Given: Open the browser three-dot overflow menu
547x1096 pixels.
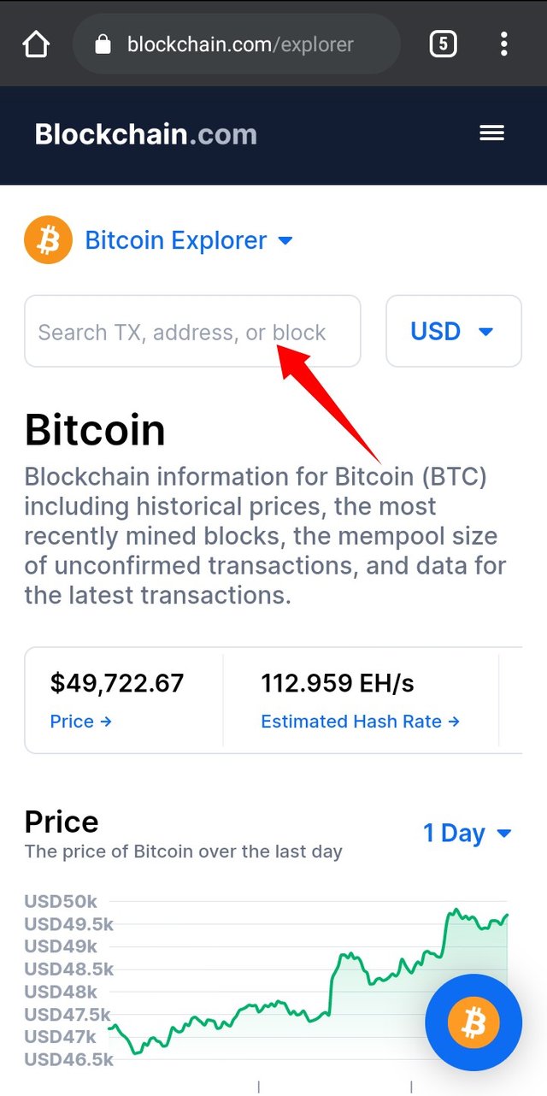Looking at the screenshot, I should point(504,44).
